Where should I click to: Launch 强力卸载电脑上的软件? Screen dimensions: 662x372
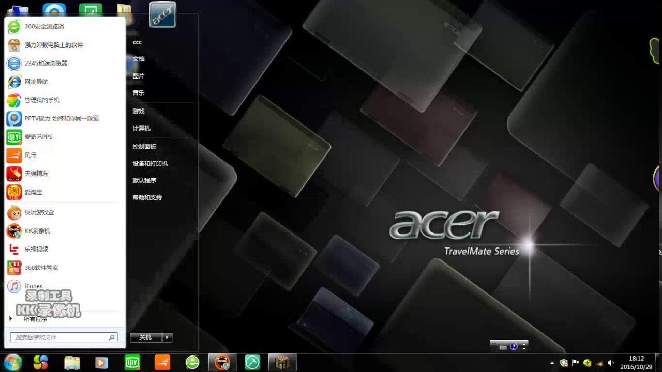pyautogui.click(x=65, y=45)
